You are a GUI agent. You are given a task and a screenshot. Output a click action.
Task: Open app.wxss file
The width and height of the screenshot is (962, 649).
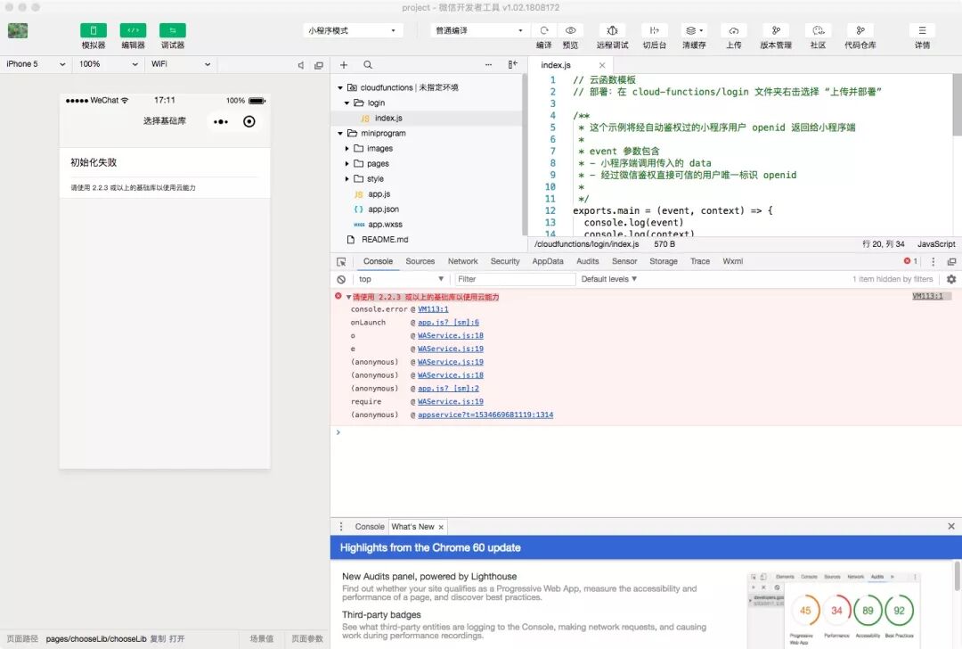[386, 225]
